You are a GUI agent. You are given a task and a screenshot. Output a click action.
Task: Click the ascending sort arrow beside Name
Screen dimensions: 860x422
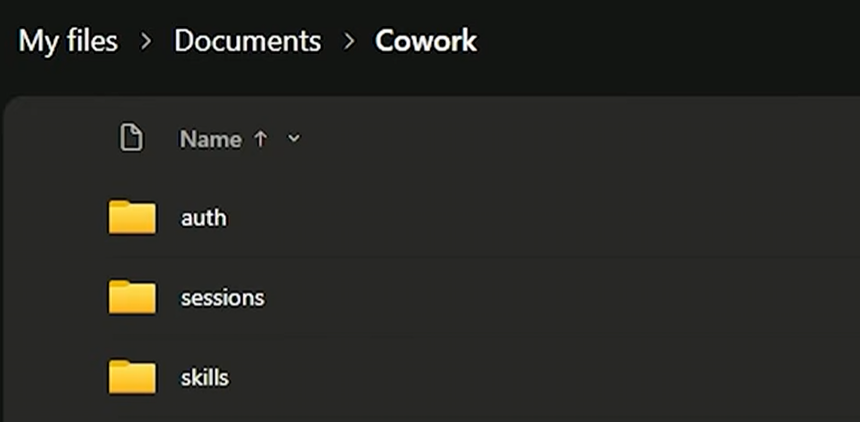[260, 139]
